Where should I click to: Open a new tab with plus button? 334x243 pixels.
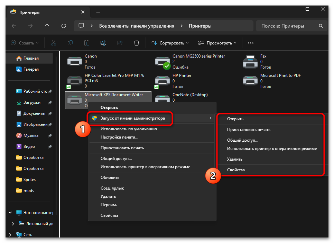point(98,12)
